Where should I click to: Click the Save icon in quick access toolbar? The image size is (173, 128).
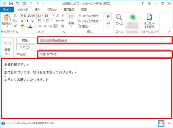click(x=11, y=3)
